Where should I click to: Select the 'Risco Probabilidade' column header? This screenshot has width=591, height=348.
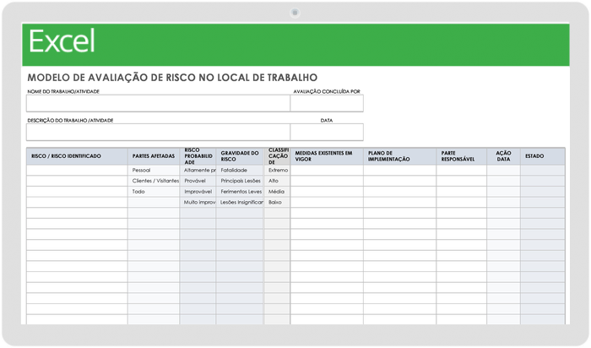[x=198, y=156]
